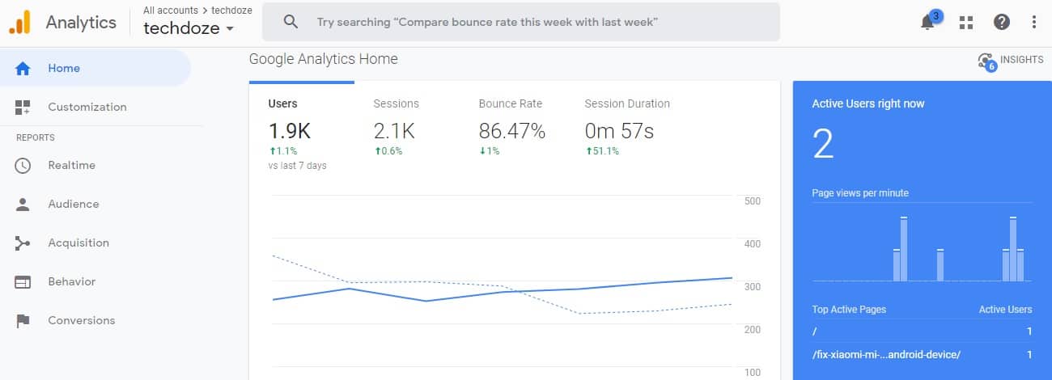Open the Help question mark icon
This screenshot has width=1052, height=380.
1002,23
